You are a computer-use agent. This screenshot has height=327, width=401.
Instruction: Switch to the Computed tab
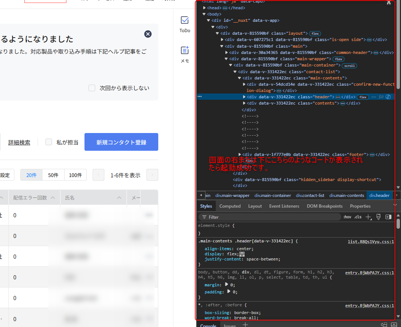tap(230, 206)
